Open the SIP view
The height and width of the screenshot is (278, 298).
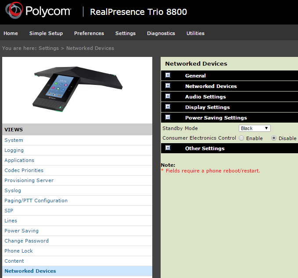[77, 211]
